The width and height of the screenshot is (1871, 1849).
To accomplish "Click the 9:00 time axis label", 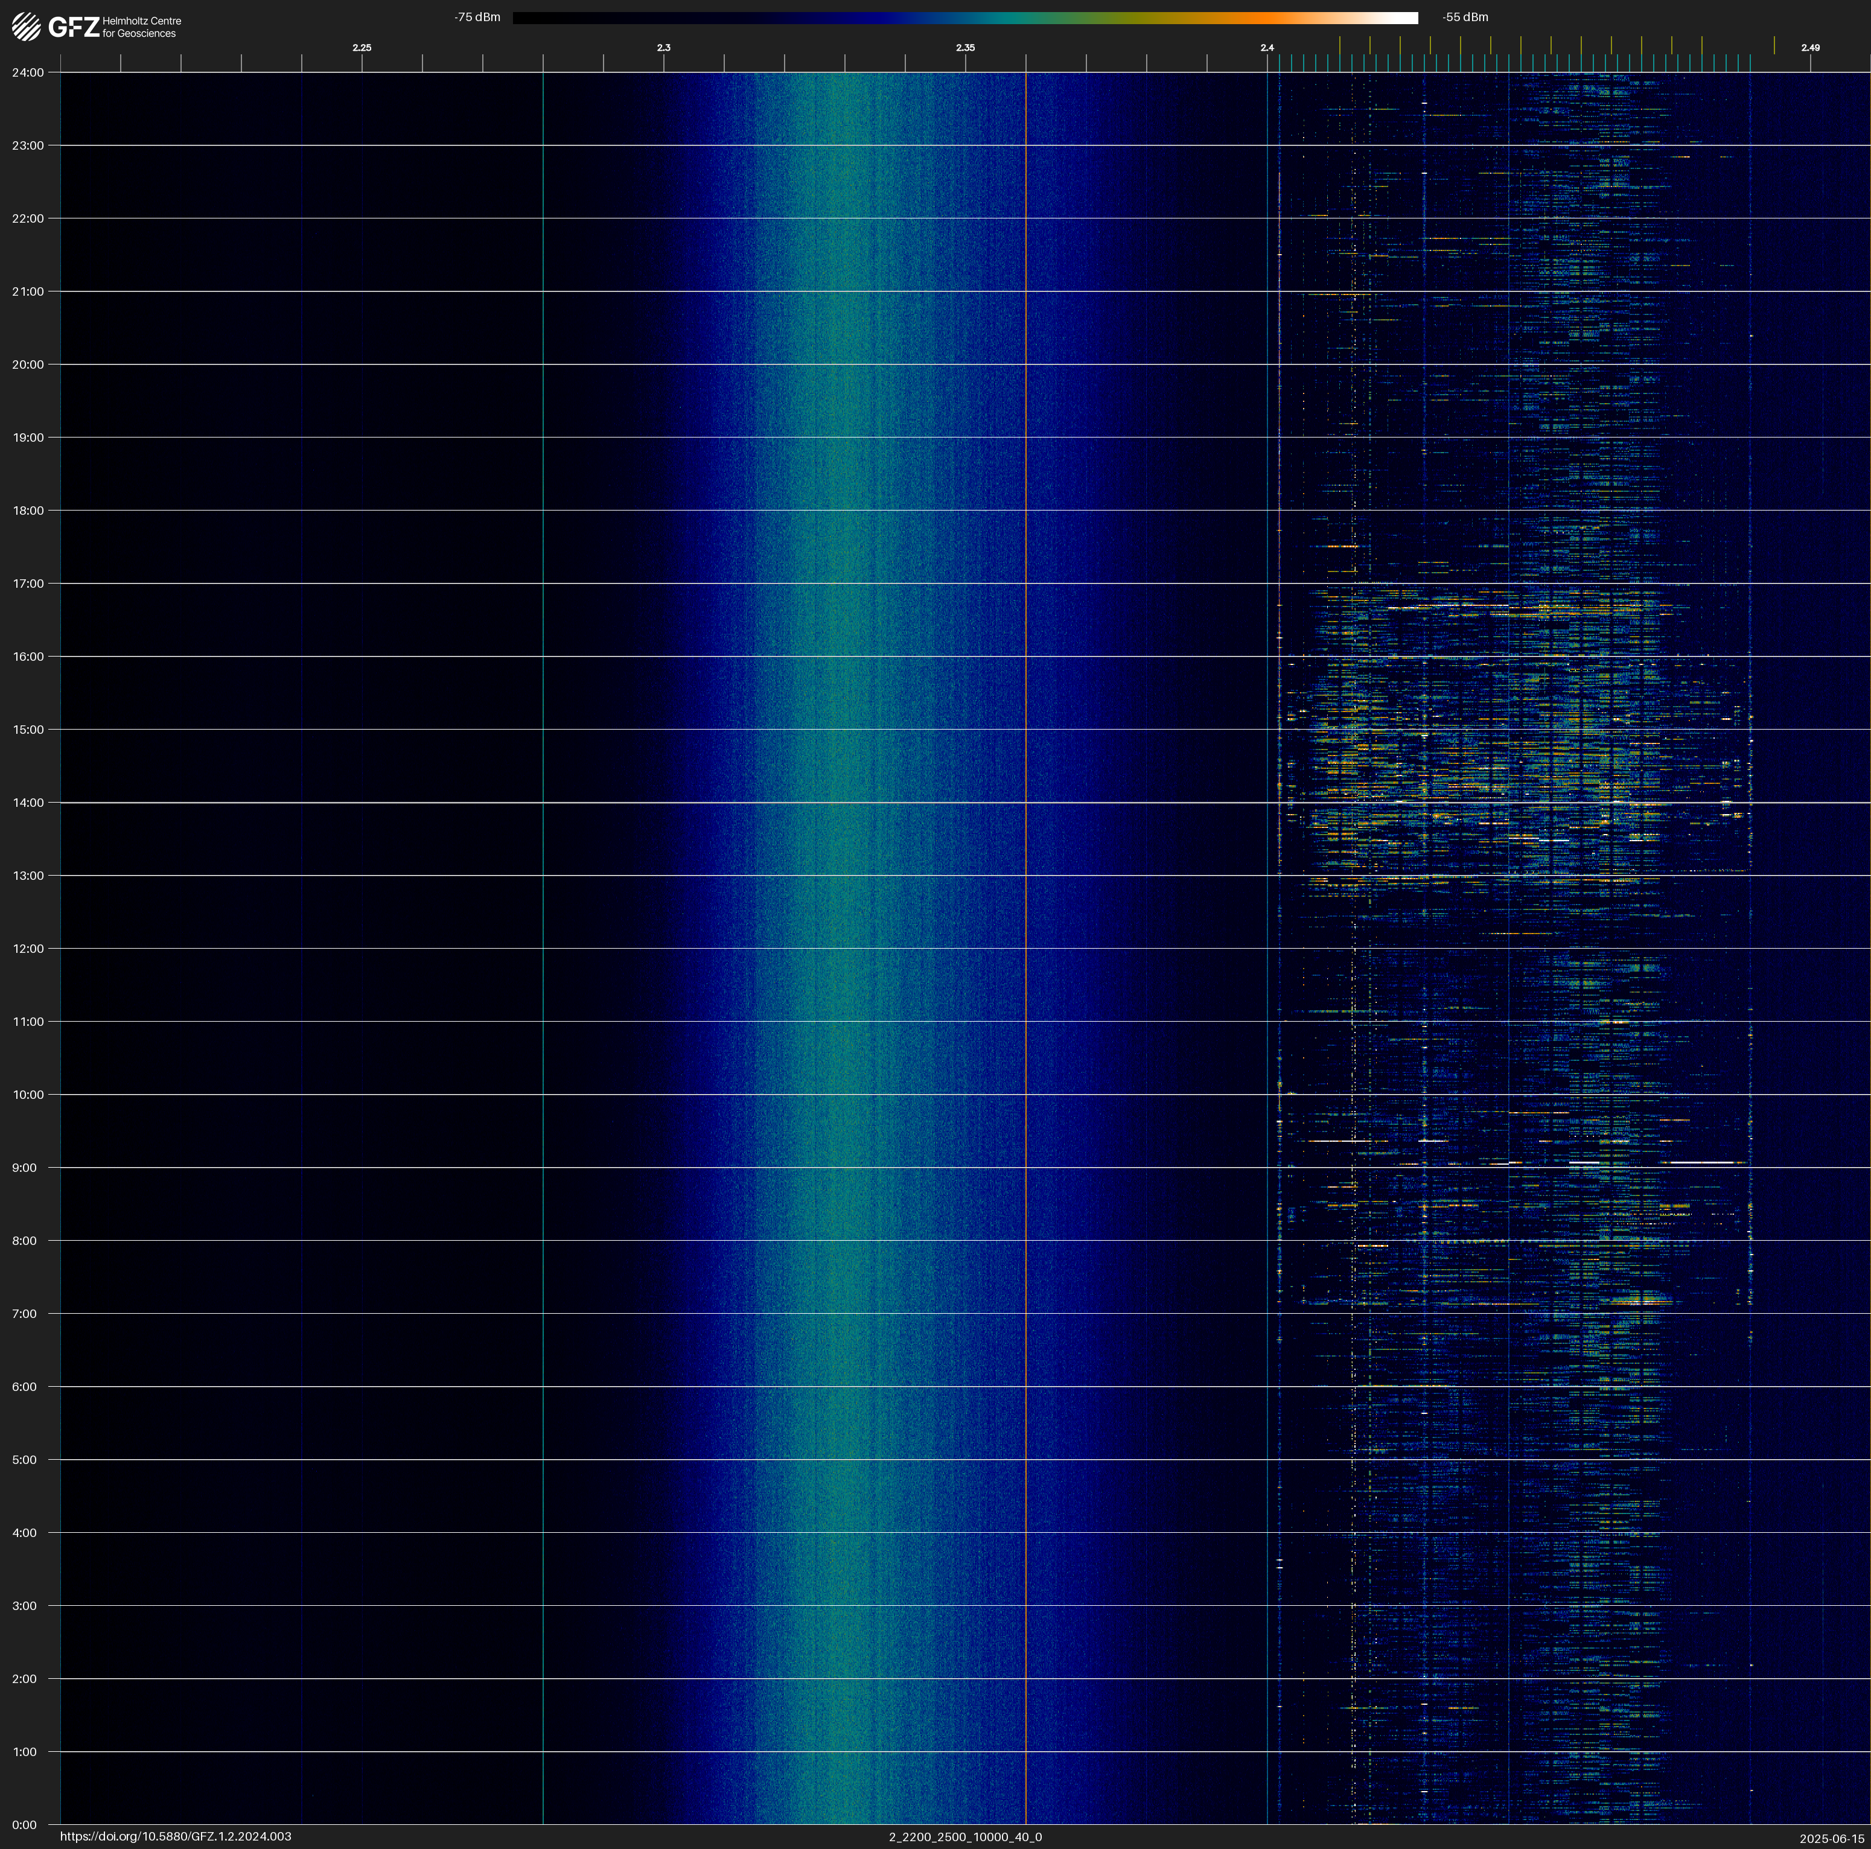I will tap(25, 1168).
